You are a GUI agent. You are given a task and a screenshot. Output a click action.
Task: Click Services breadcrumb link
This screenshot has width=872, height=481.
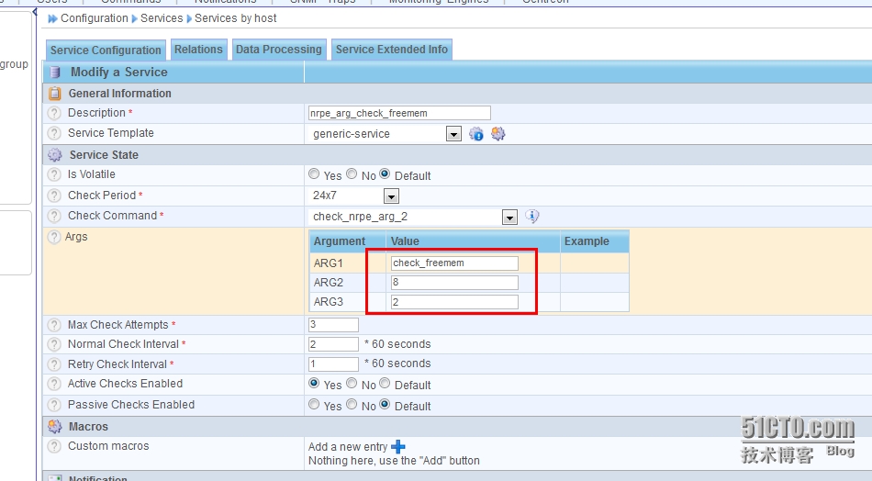point(162,18)
